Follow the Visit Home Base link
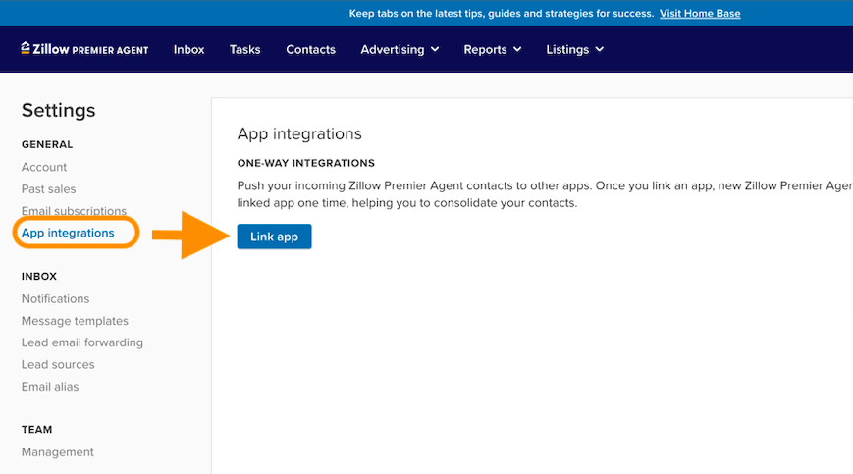This screenshot has height=474, width=853. point(700,13)
